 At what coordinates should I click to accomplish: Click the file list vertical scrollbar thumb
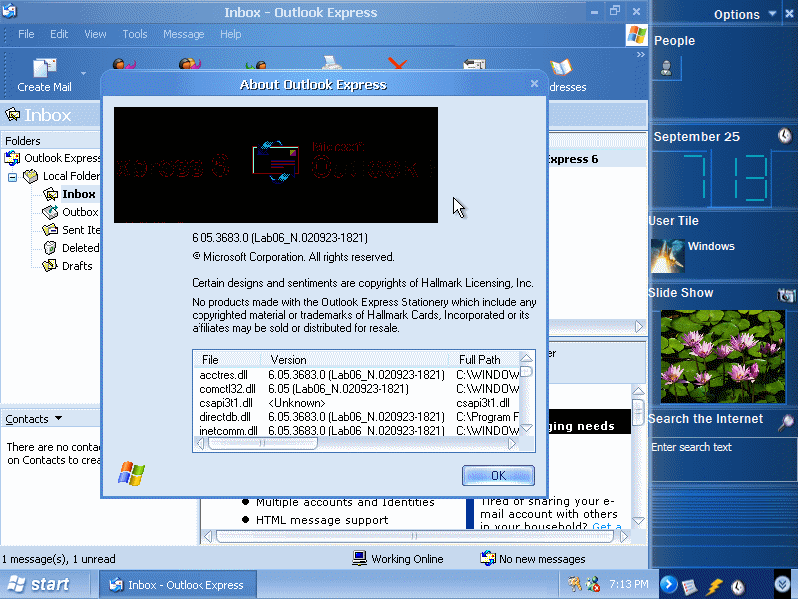point(527,371)
